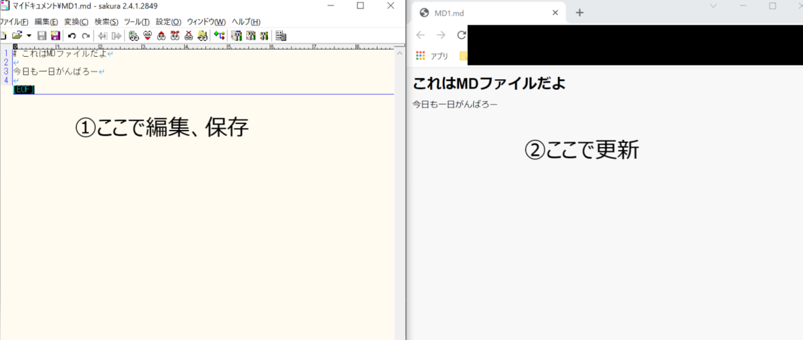Reload the MD1.md page in browser
The height and width of the screenshot is (340, 803).
point(461,35)
